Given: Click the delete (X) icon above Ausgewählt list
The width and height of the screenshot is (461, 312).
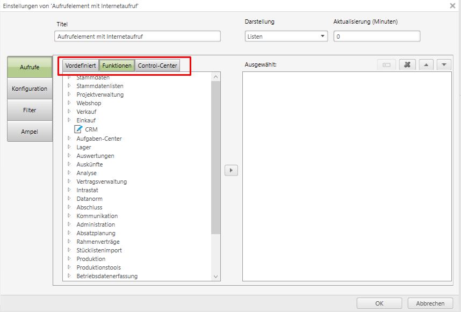Looking at the screenshot, I should 407,64.
